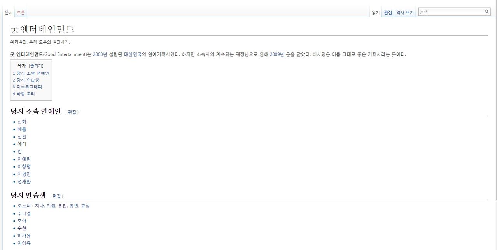This screenshot has width=497, height=250.
Task: Click the page title 굿엔터테인먼트
Action: (42, 29)
